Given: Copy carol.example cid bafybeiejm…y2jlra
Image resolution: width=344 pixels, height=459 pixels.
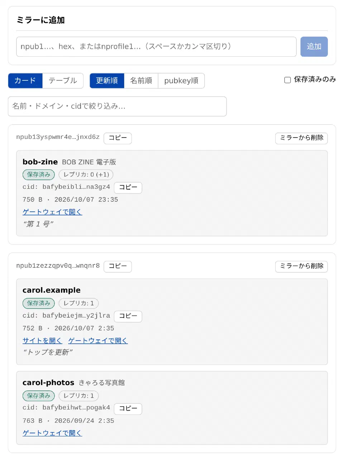Looking at the screenshot, I should [x=128, y=316].
